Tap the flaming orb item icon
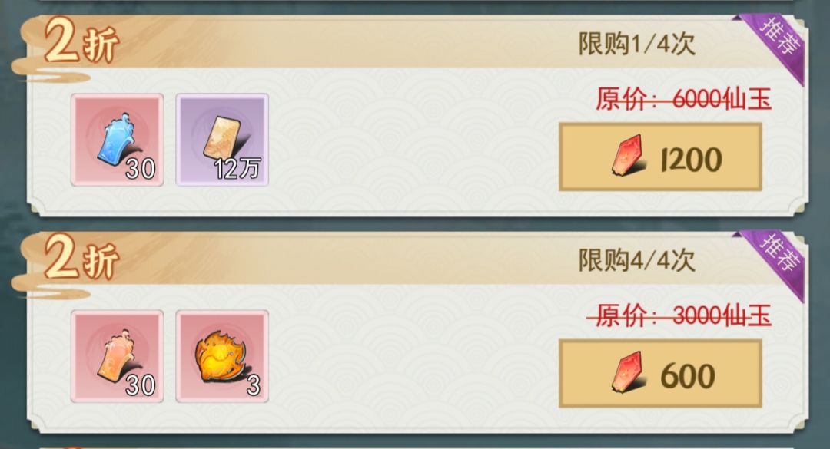The width and height of the screenshot is (830, 449). (222, 356)
